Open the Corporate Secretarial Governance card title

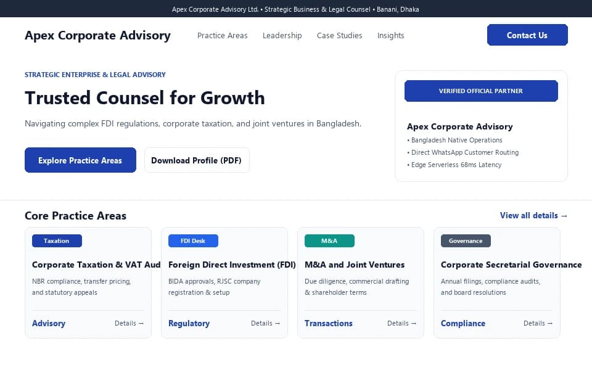[x=511, y=265]
